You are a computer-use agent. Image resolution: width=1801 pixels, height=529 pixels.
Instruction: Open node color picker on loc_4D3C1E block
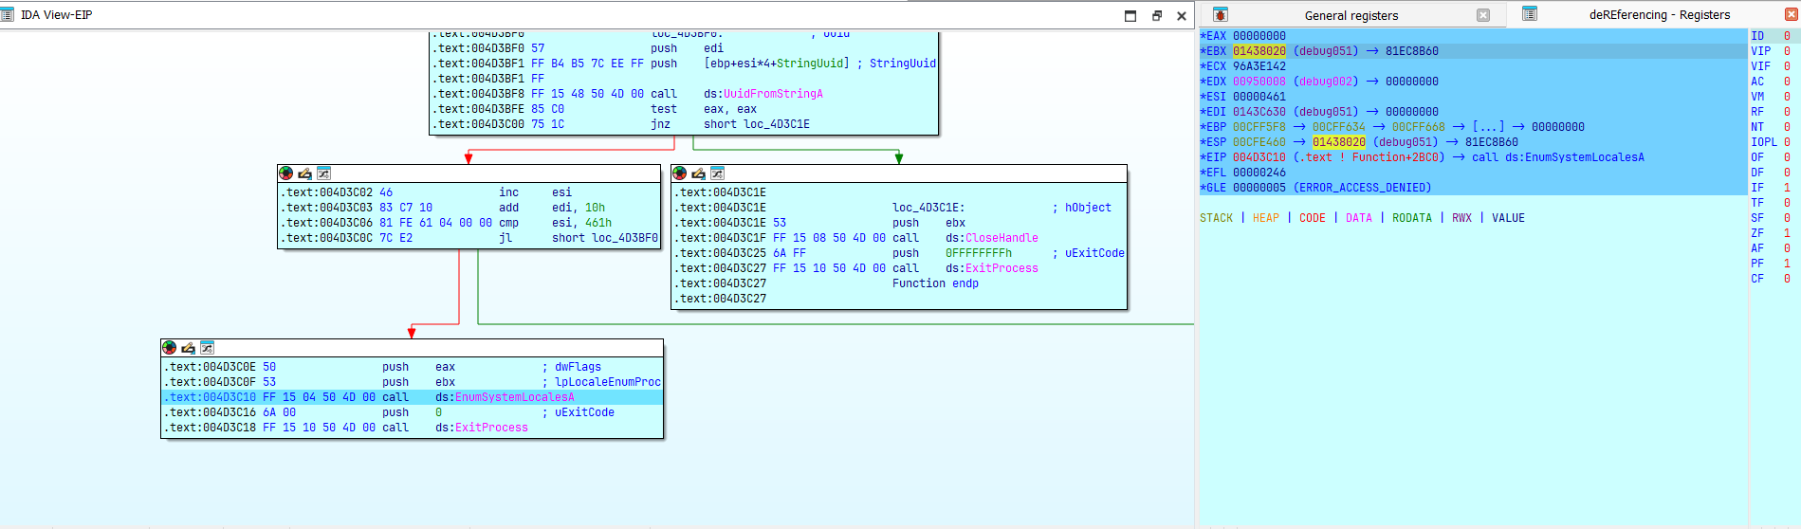click(679, 173)
